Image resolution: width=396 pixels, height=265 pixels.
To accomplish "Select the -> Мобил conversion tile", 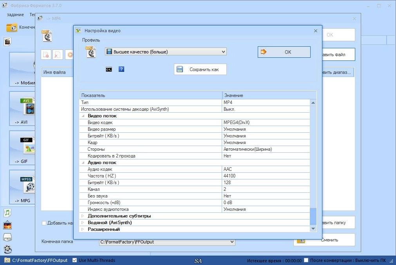I will point(22,69).
